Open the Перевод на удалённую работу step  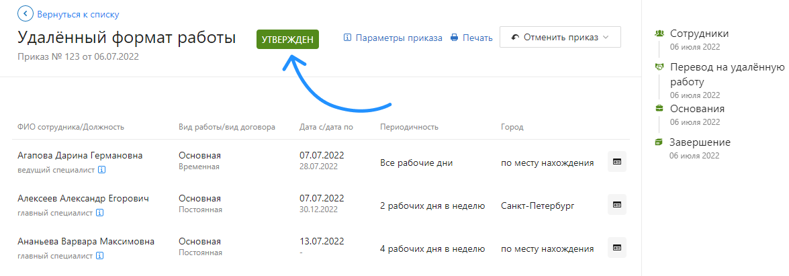coord(727,75)
